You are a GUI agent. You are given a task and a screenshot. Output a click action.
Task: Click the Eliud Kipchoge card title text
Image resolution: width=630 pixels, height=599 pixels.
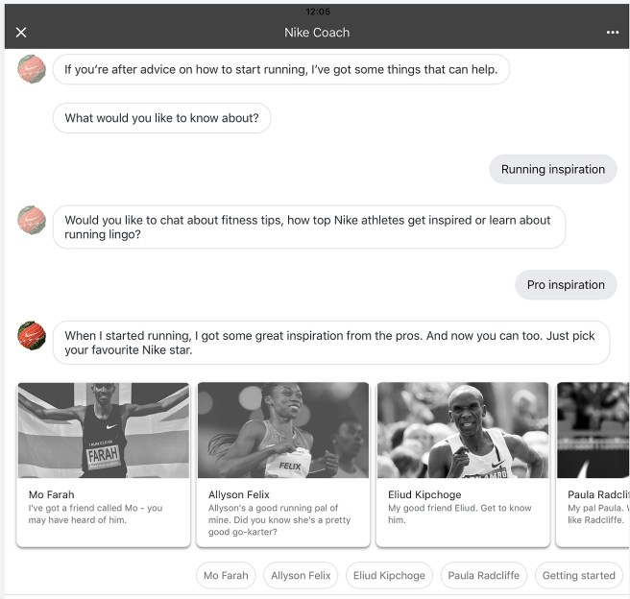tap(424, 495)
